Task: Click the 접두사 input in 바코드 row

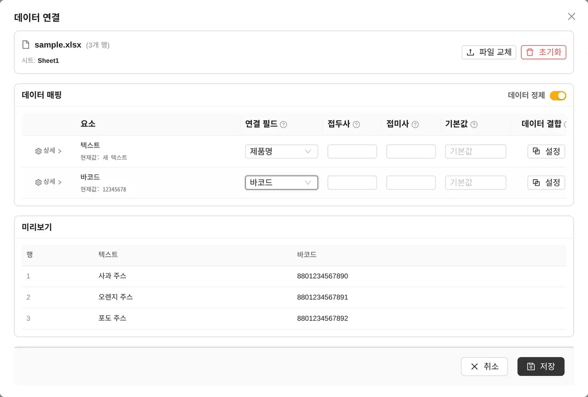Action: (x=352, y=183)
